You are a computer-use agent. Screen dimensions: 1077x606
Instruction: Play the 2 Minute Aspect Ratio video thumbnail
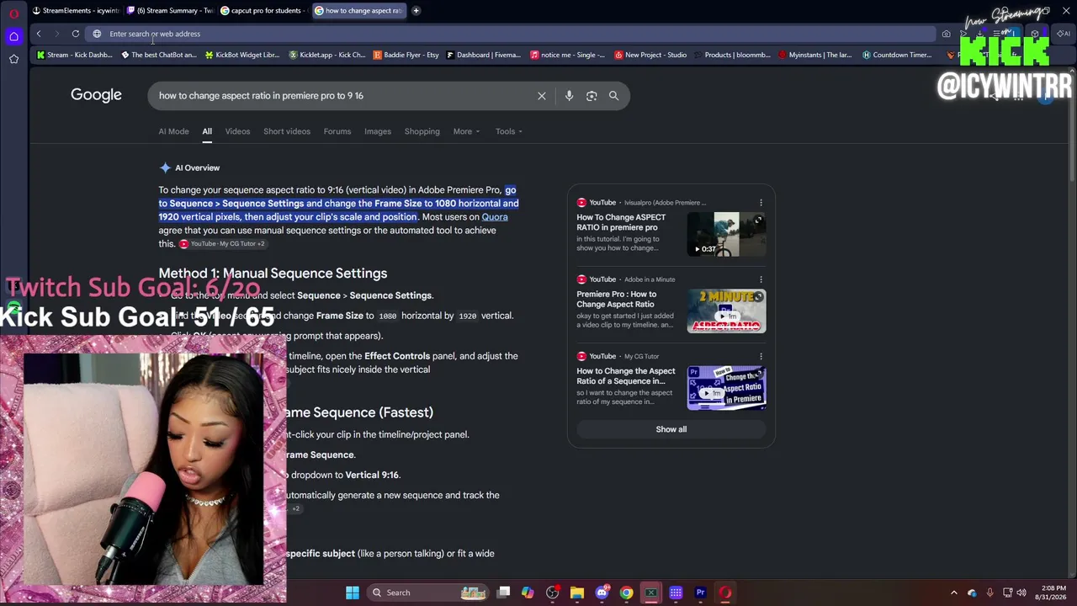[x=727, y=311]
